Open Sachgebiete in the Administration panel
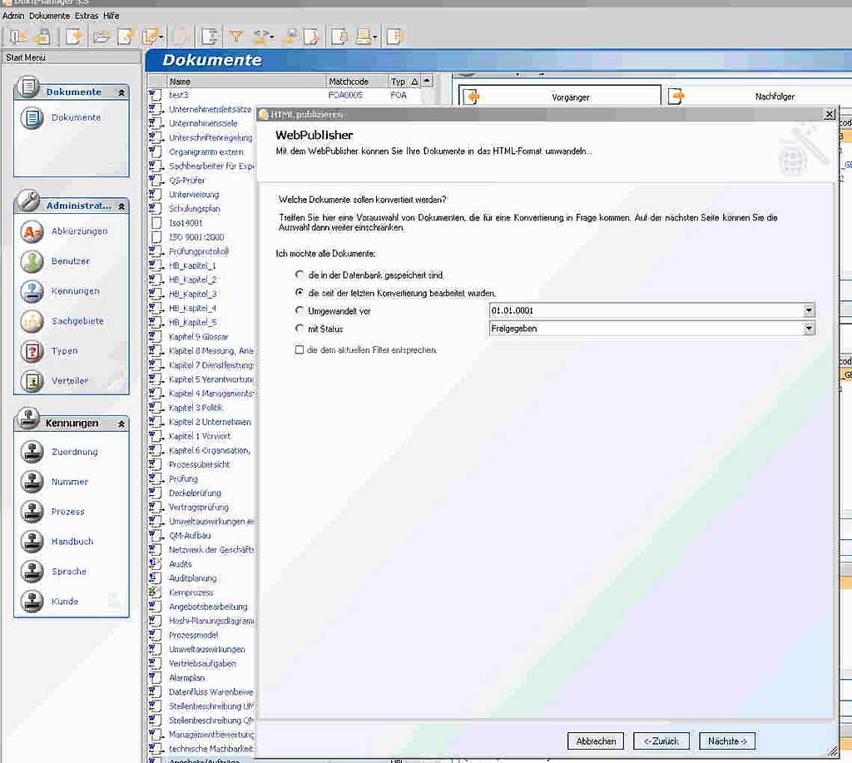Image resolution: width=852 pixels, height=763 pixels. (x=77, y=320)
